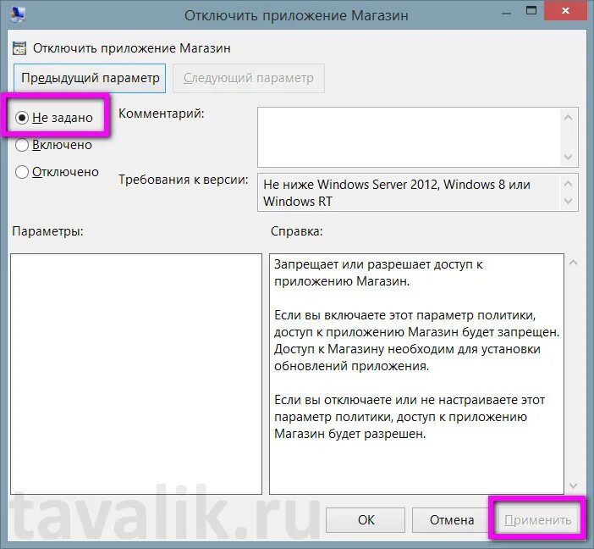Click the Справка pane scroll up arrow
Image resolution: width=594 pixels, height=549 pixels.
573,263
